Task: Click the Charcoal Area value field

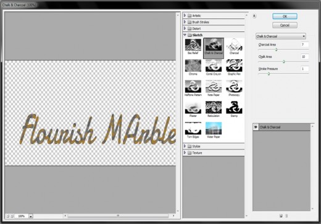Action: coord(304,44)
